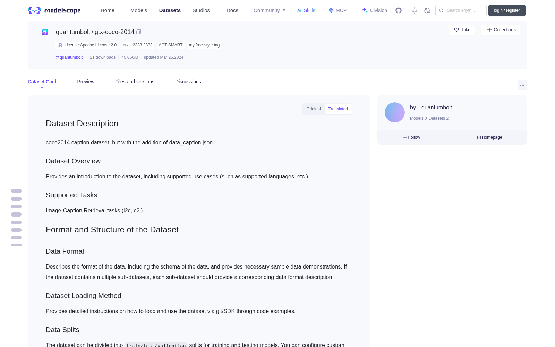Click the 'Data Format' heading
This screenshot has width=555, height=347.
(65, 251)
